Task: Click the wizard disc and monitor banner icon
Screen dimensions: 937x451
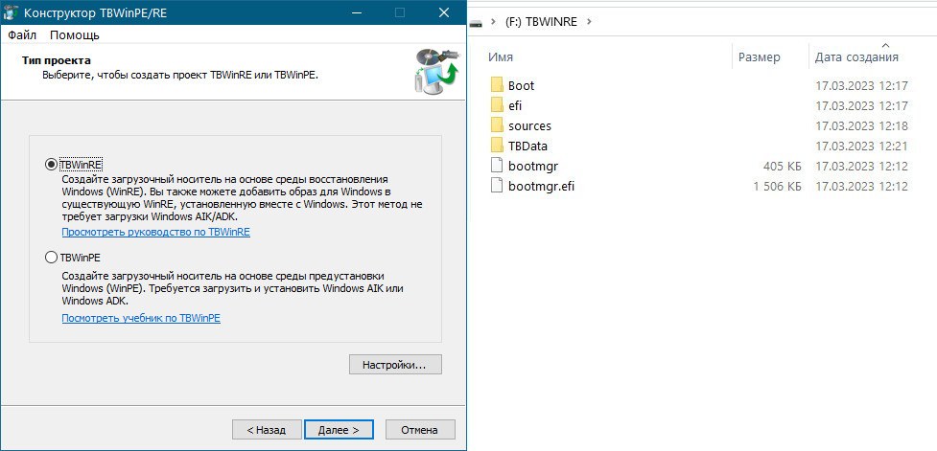Action: [x=436, y=72]
